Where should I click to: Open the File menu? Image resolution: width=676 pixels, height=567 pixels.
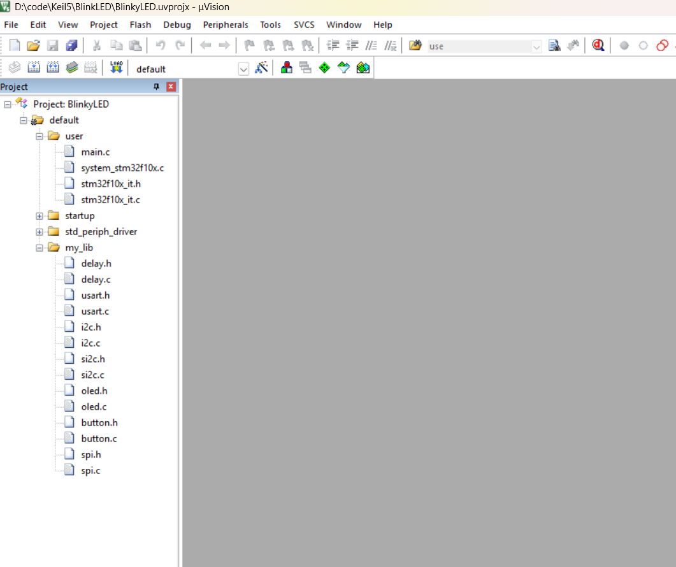11,25
